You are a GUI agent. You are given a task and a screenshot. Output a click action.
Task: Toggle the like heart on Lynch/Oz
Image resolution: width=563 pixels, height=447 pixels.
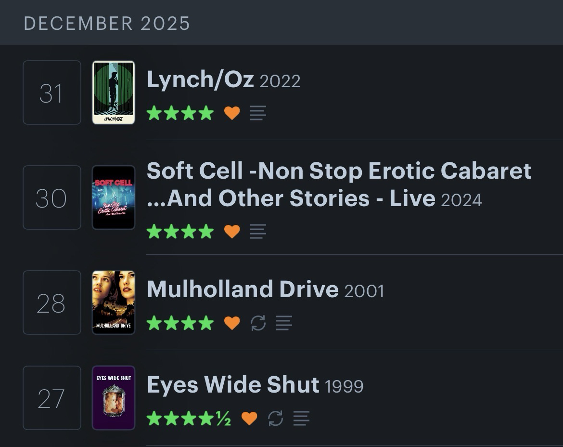click(x=232, y=113)
